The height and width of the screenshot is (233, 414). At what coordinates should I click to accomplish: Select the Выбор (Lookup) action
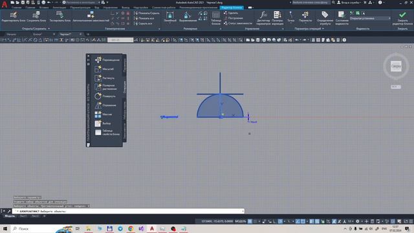[103, 124]
